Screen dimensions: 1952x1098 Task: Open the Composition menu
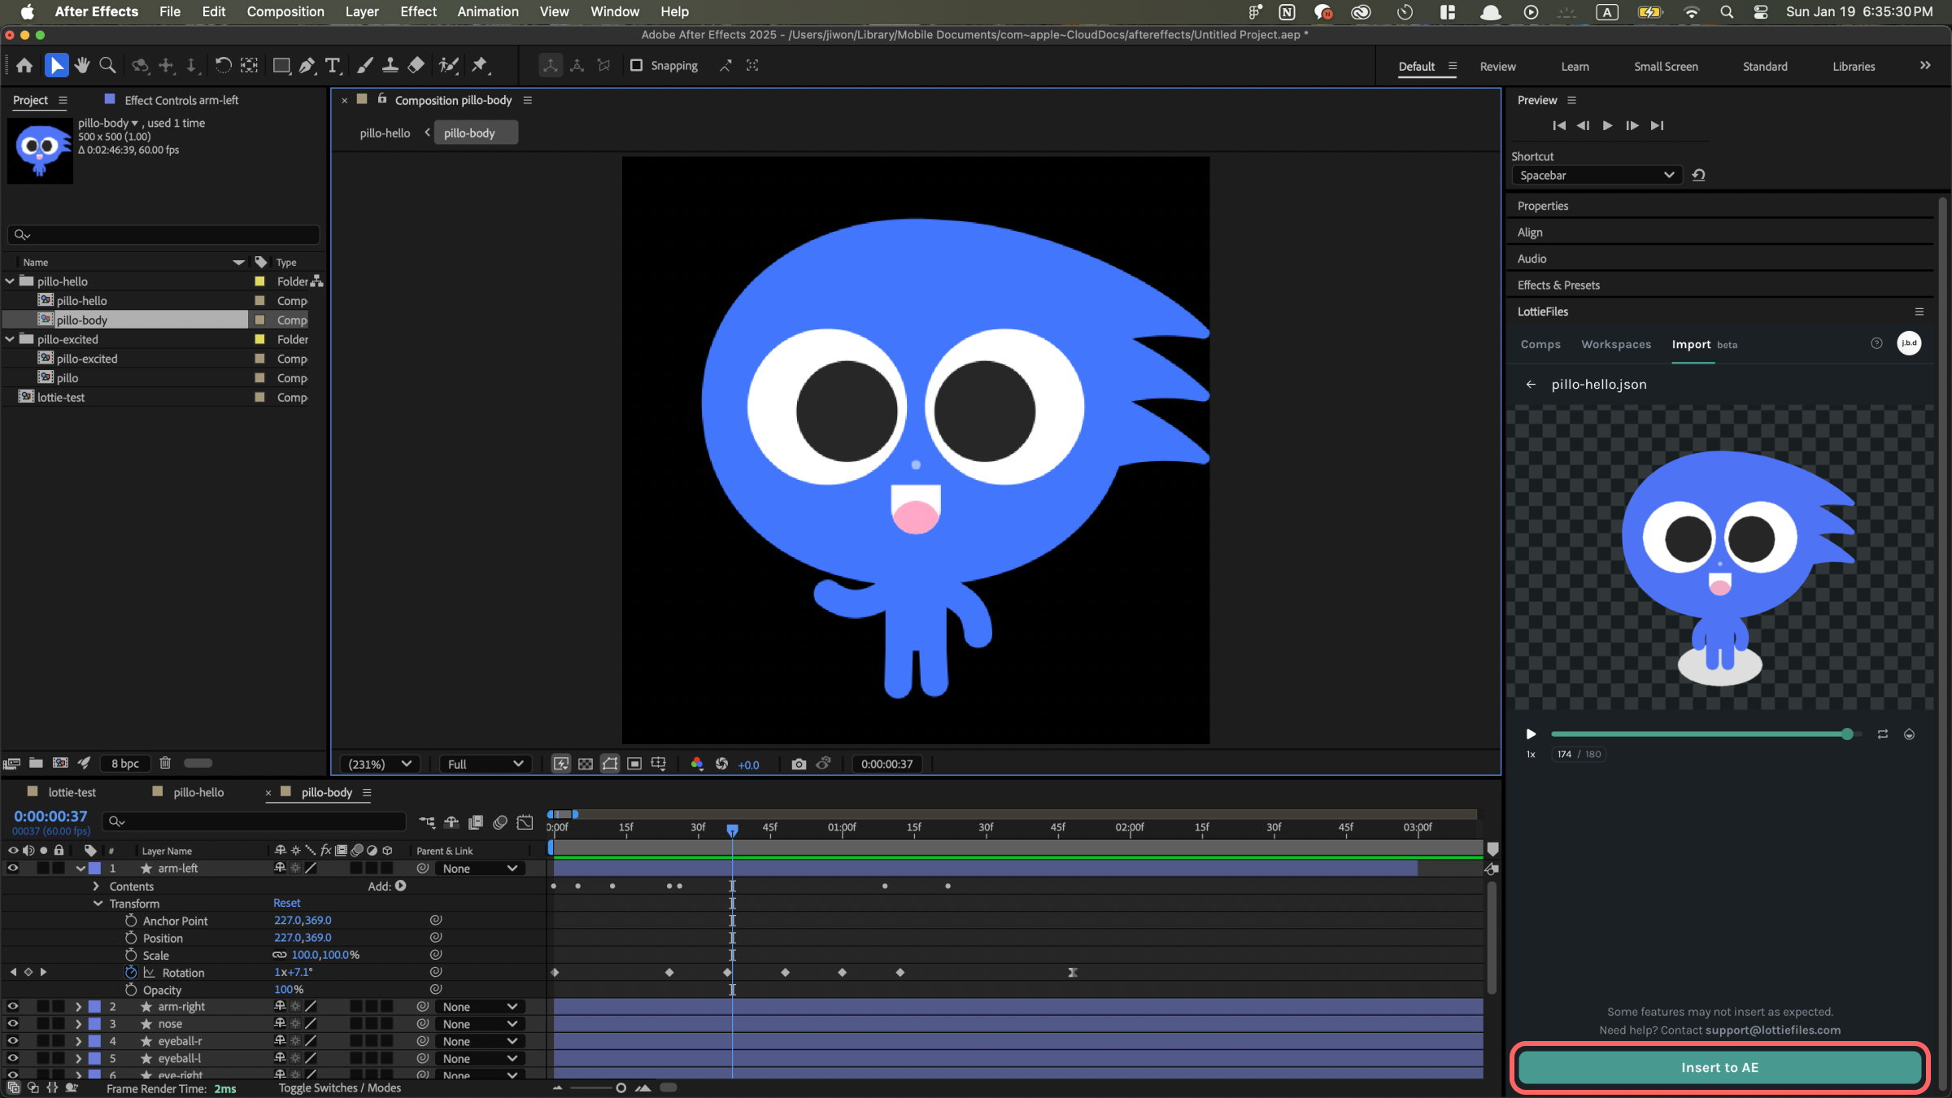point(285,11)
